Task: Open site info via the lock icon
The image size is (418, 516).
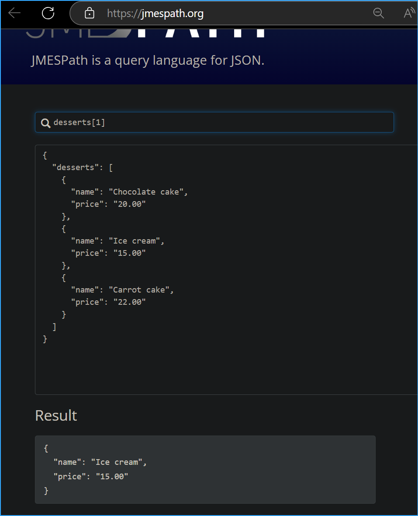Action: pos(90,14)
